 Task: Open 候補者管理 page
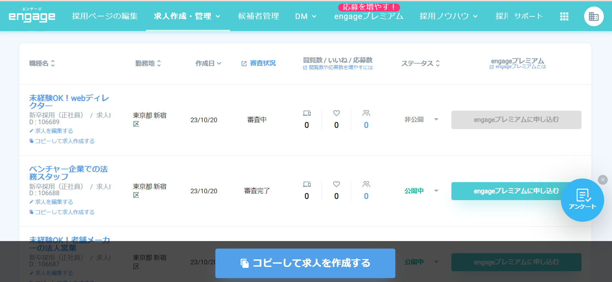[259, 16]
